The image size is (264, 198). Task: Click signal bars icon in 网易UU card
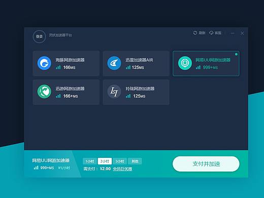point(198,68)
